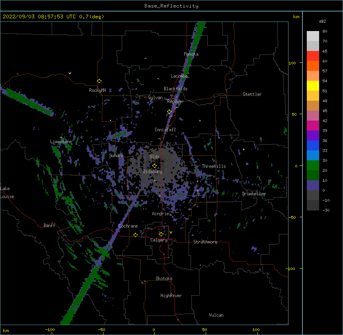
Task: Click the Banff label
Action: point(49,226)
